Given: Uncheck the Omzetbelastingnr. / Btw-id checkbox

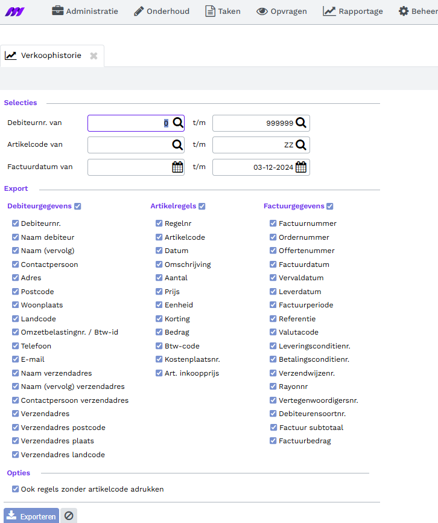Looking at the screenshot, I should [15, 332].
